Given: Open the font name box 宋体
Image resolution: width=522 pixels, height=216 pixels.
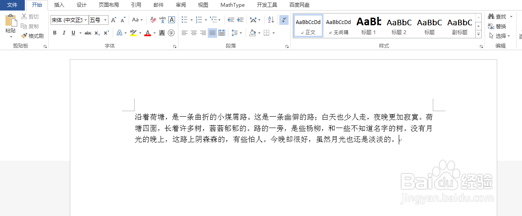Looking at the screenshot, I should [69, 20].
